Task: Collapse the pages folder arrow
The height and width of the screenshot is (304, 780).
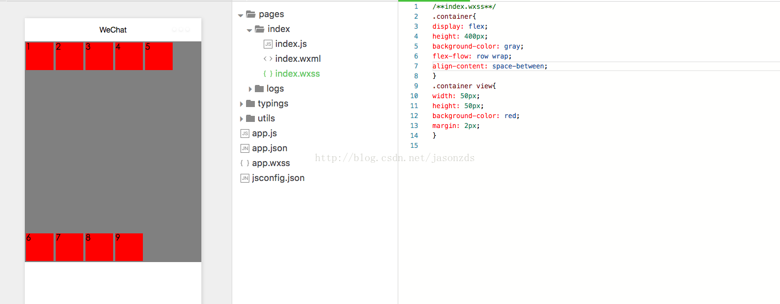Action: 241,15
